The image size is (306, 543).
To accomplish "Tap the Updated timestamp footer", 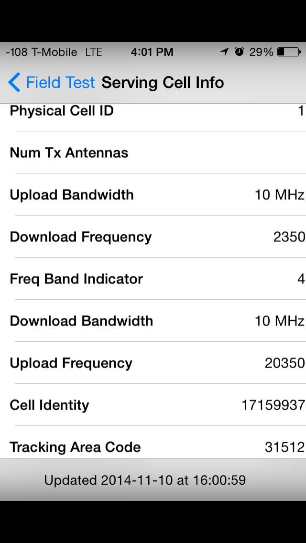I will tap(145, 480).
